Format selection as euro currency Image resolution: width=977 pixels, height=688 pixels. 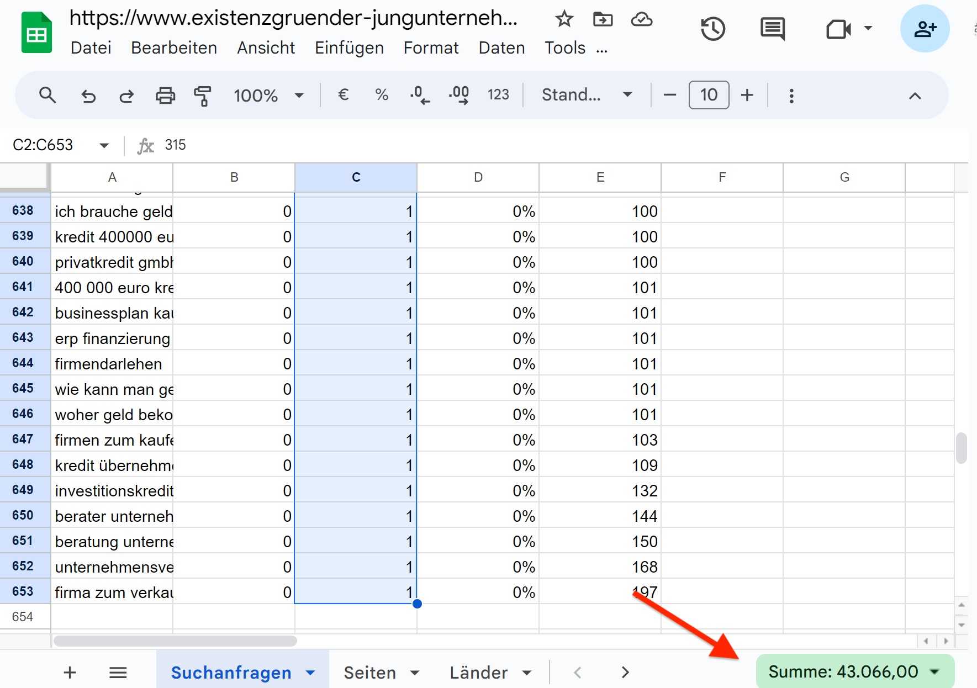pyautogui.click(x=343, y=95)
